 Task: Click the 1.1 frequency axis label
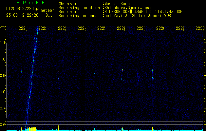coord(3,43)
